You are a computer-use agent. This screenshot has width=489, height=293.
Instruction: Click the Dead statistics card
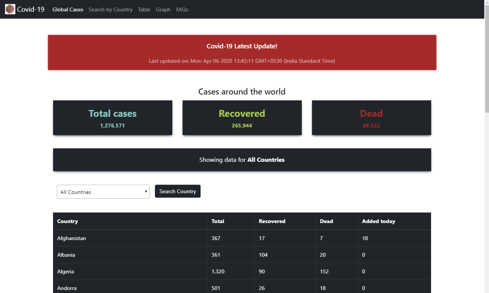coord(371,118)
